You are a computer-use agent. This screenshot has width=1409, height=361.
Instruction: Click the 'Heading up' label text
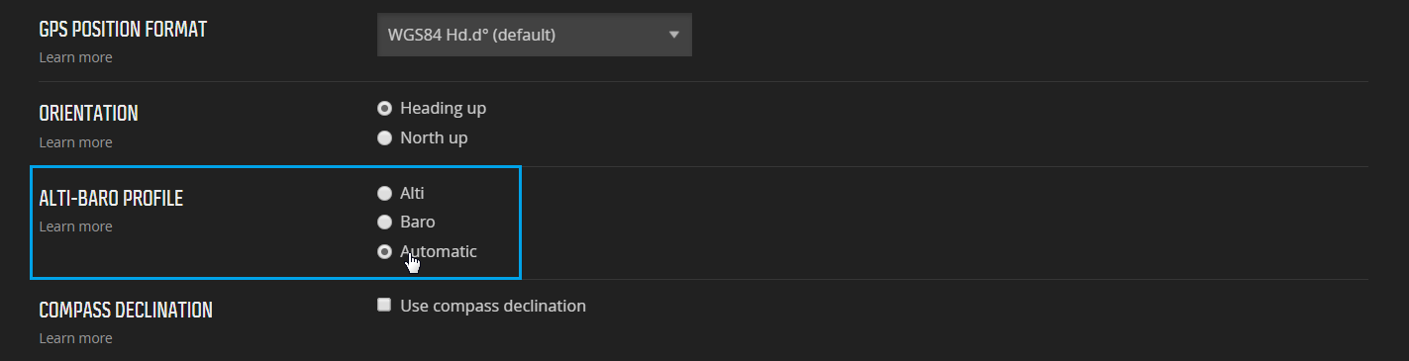pyautogui.click(x=443, y=108)
